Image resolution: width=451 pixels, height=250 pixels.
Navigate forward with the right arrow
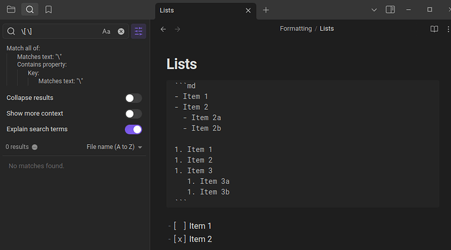(178, 29)
